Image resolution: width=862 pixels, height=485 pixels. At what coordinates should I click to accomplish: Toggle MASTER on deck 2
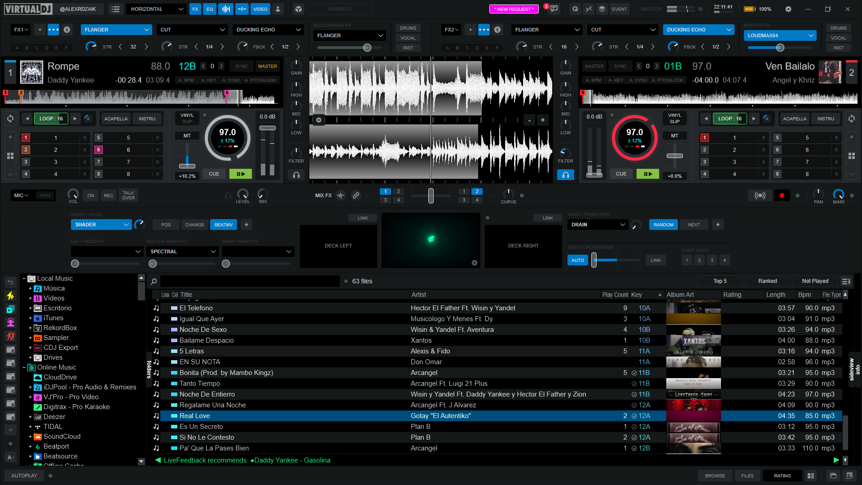(594, 66)
